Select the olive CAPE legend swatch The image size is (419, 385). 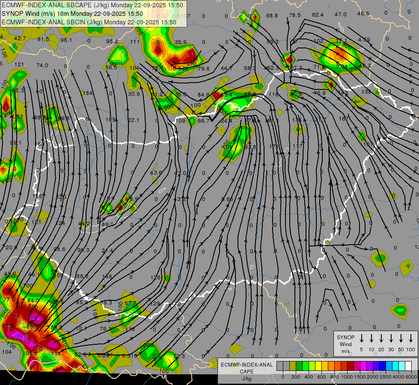click(x=293, y=366)
